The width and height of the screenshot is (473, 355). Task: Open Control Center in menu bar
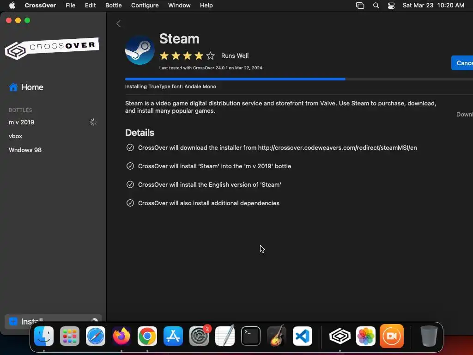[391, 6]
